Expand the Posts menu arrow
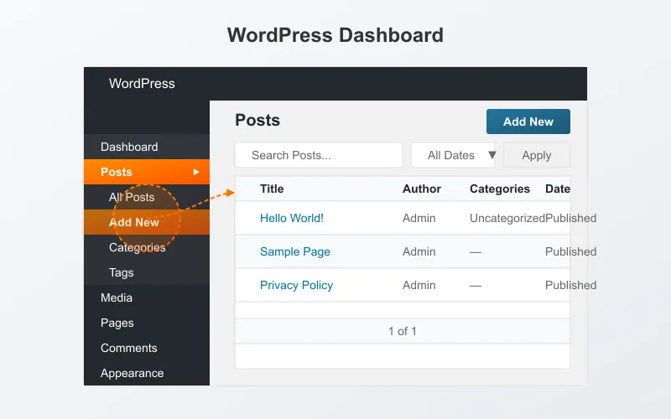The image size is (671, 419). tap(196, 172)
